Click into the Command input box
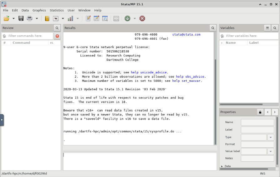Screen dimensions: 280x177 pos(140,161)
